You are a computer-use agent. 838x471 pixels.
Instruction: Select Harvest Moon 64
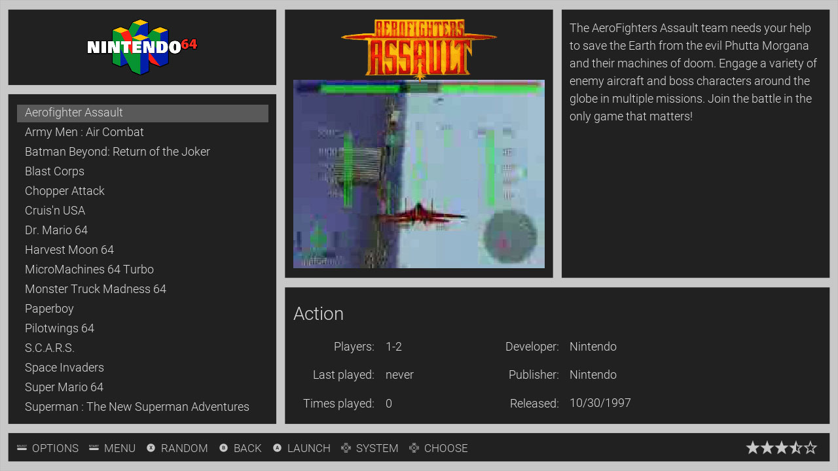[x=143, y=250]
